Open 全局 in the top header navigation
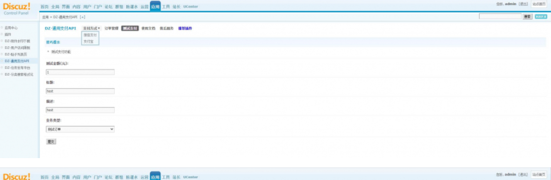 (x=55, y=7)
